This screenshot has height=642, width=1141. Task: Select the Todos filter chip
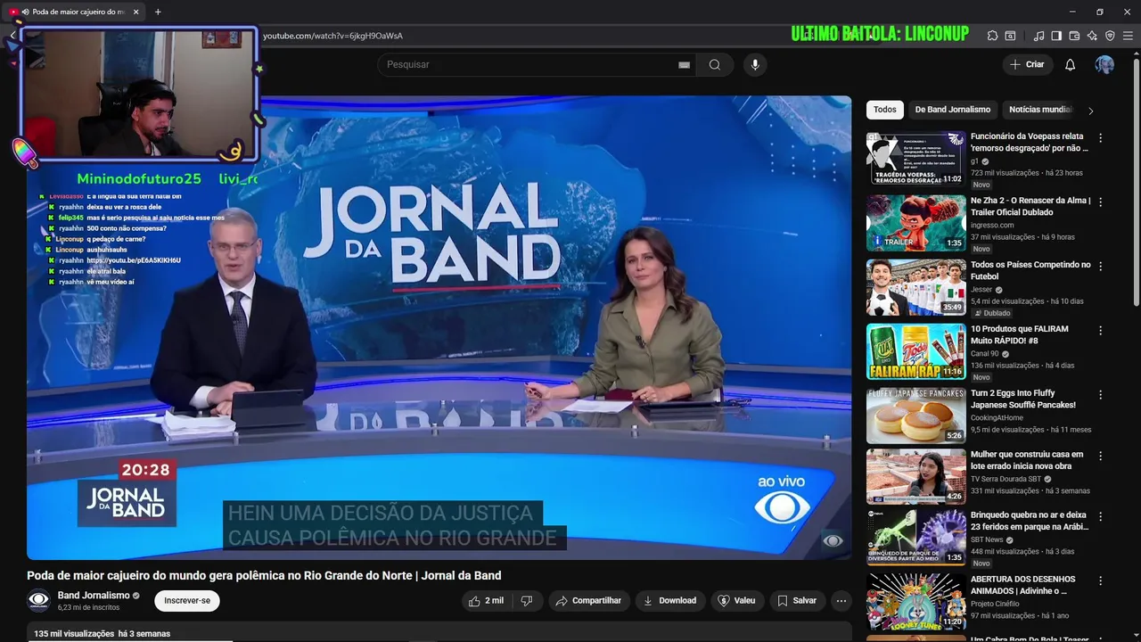pyautogui.click(x=885, y=110)
